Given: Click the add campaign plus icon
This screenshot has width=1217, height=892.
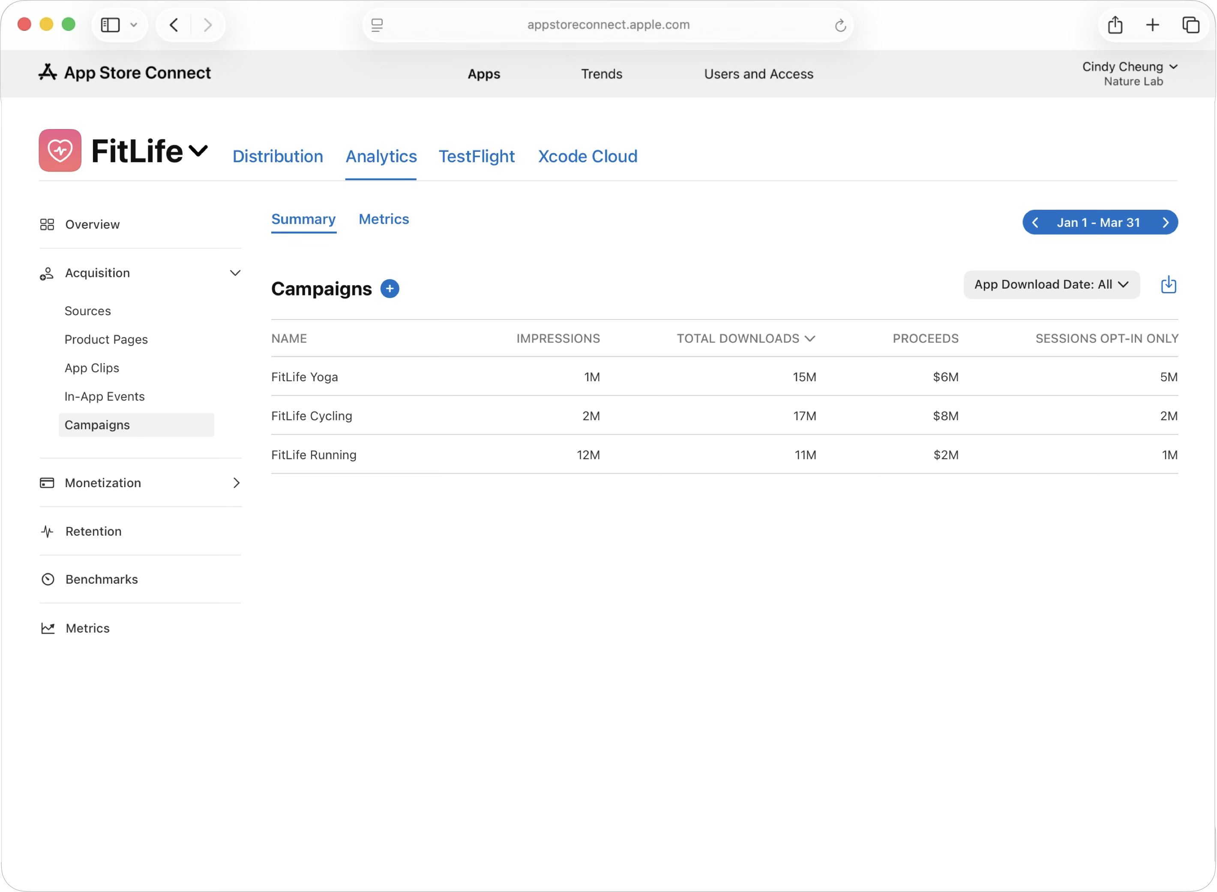Looking at the screenshot, I should pos(390,289).
